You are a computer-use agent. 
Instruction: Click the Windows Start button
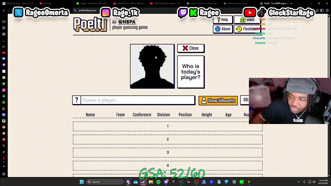82,182
